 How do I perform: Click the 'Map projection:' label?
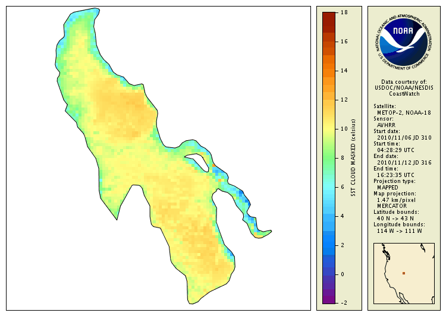tap(394, 194)
